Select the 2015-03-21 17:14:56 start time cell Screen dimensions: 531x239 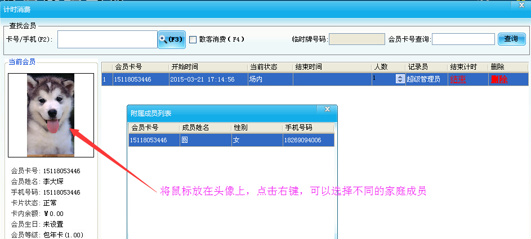tap(208, 79)
